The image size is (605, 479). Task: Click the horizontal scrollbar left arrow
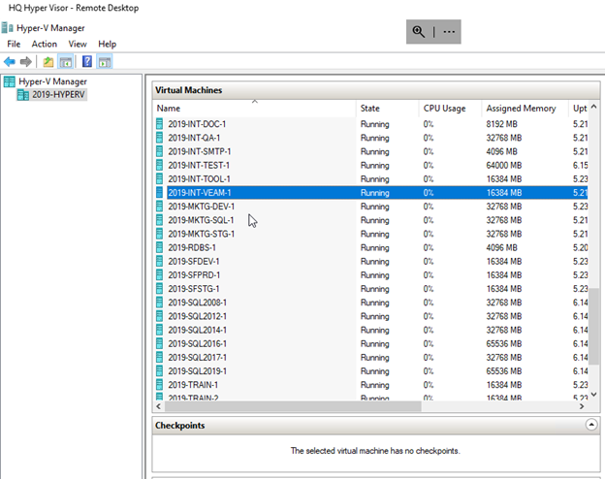point(159,406)
